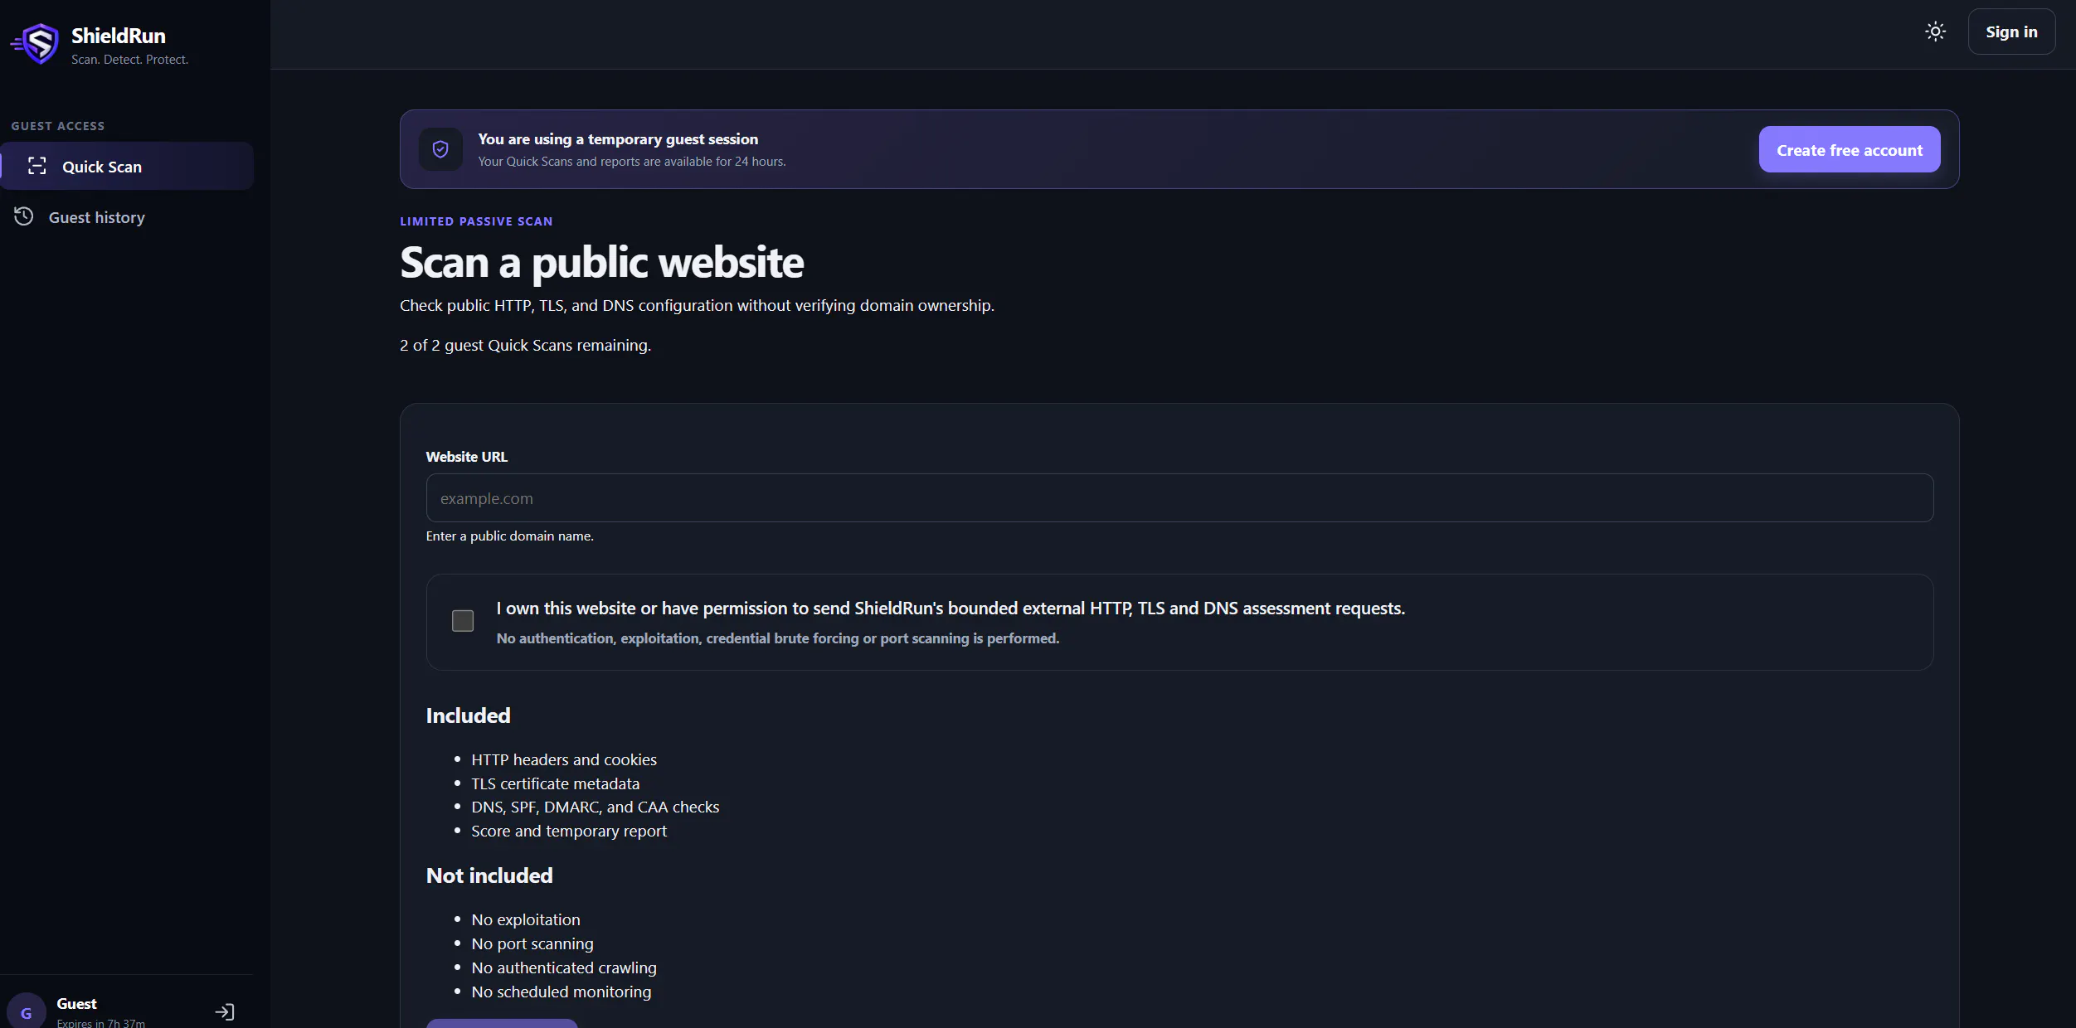Click 'HTTP headers and cookies' list item
Screen dimensions: 2076x1028
pyautogui.click(x=564, y=759)
